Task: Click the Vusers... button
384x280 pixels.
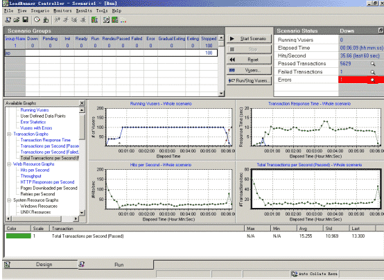Action: pyautogui.click(x=249, y=70)
